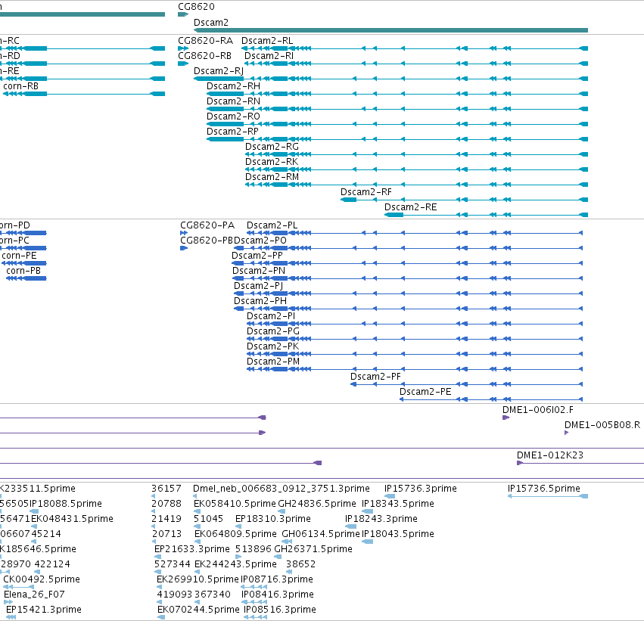The image size is (644, 621).
Task: Open transcript label Dscam2-RF
Action: click(366, 192)
